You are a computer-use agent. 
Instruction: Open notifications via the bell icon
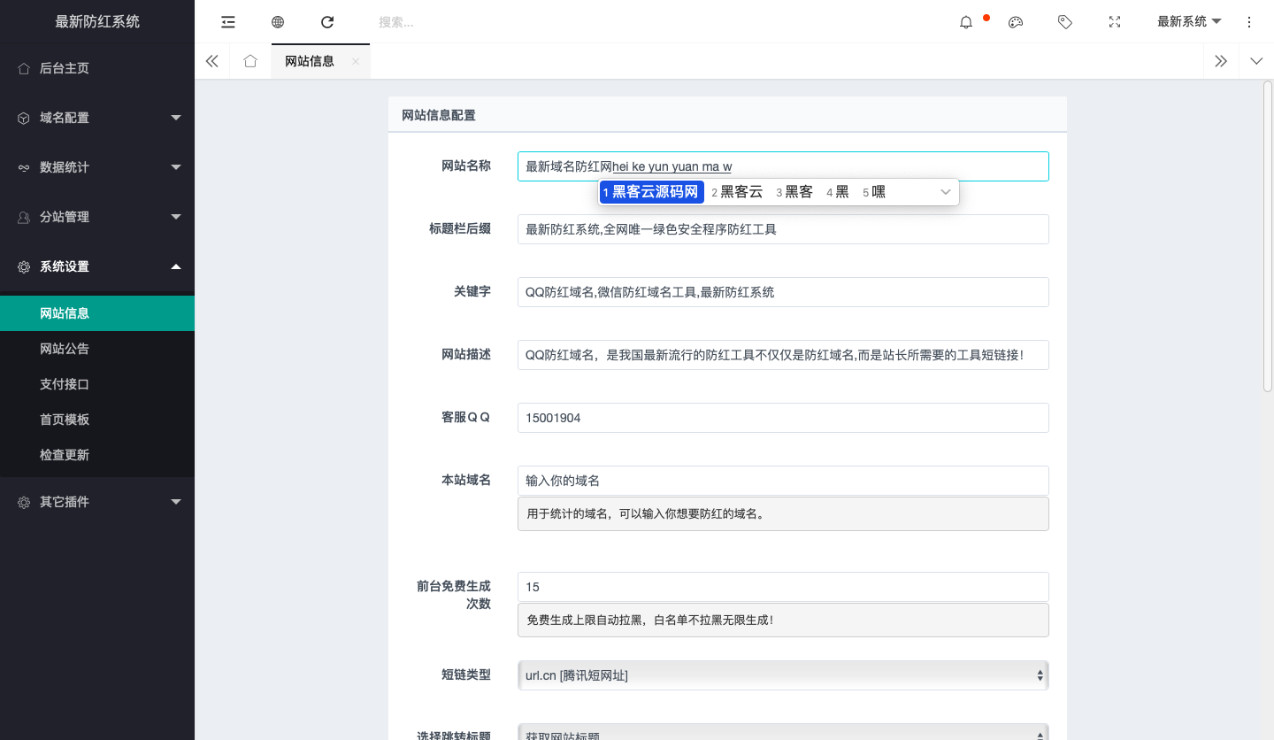pyautogui.click(x=966, y=22)
